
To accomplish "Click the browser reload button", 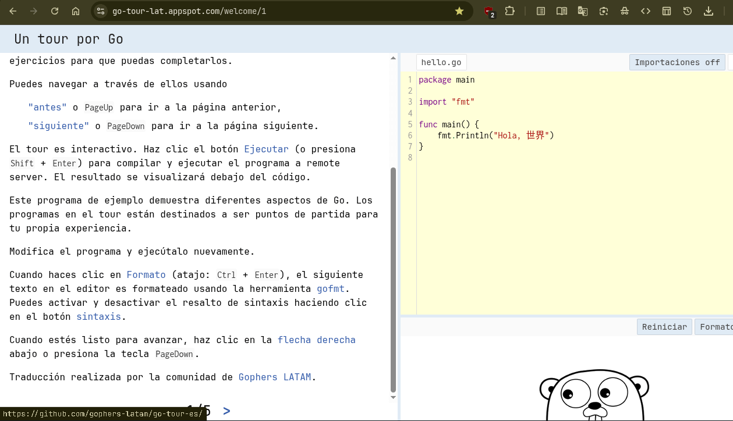I will [55, 11].
